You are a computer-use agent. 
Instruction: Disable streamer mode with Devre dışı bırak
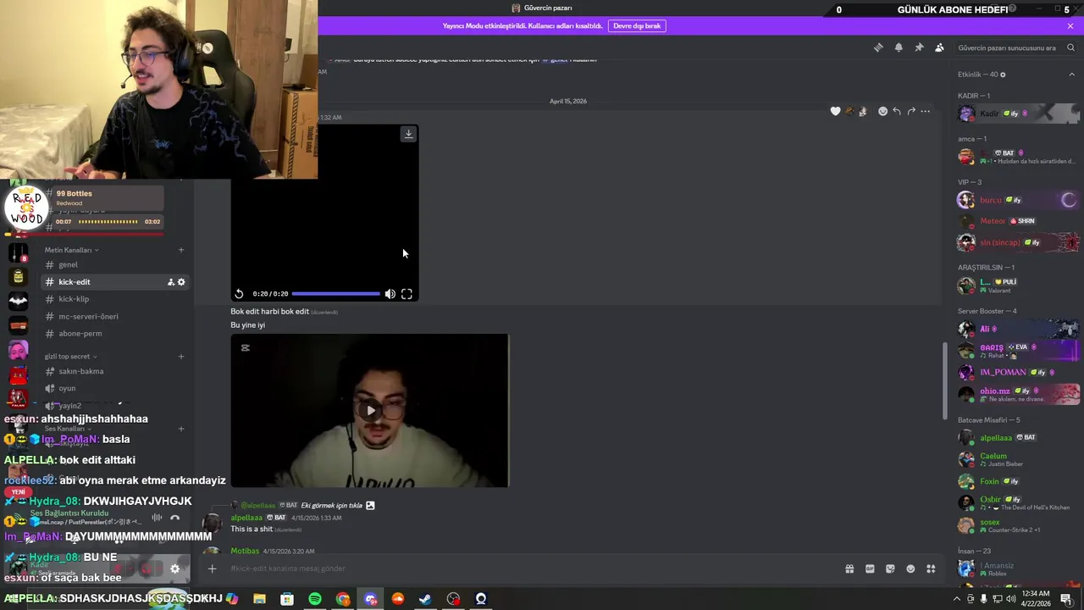(x=637, y=26)
